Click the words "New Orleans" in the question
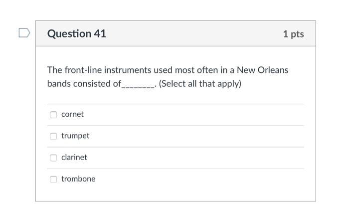 click(x=262, y=70)
